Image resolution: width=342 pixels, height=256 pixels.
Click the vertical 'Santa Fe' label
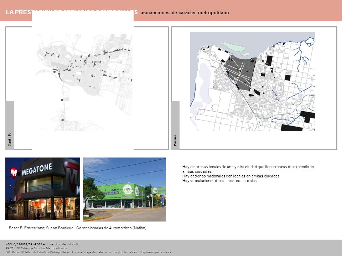point(9,139)
